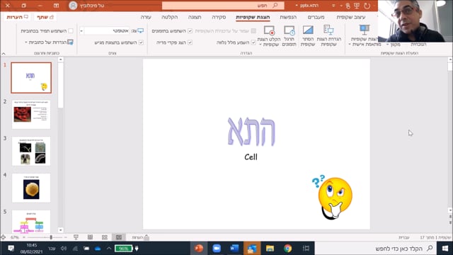Open the notification center icon
The height and width of the screenshot is (255, 453).
point(11,249)
